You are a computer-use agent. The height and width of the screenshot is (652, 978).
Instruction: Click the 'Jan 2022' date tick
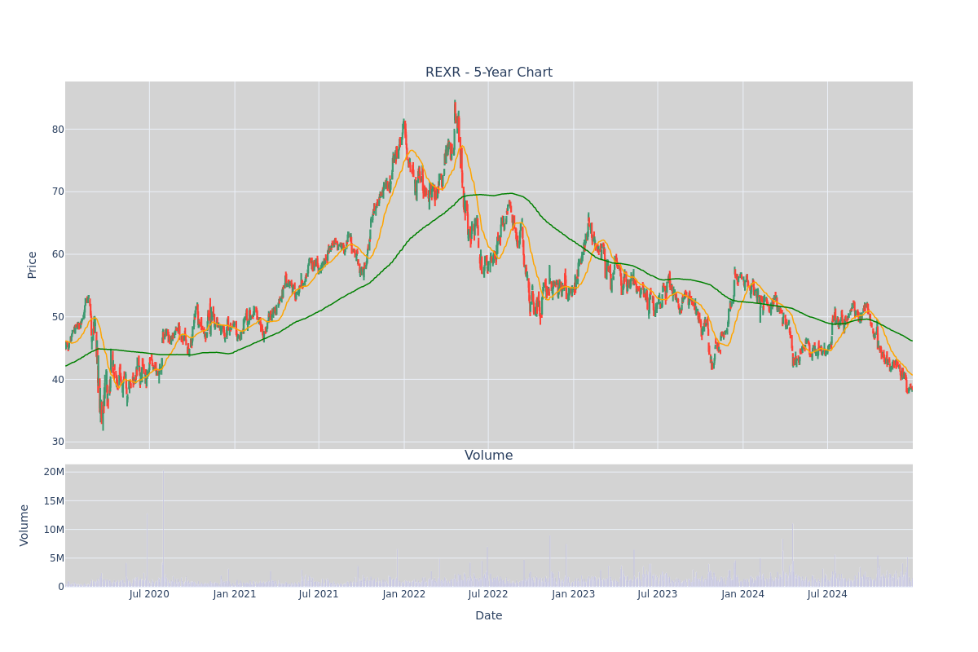404,594
